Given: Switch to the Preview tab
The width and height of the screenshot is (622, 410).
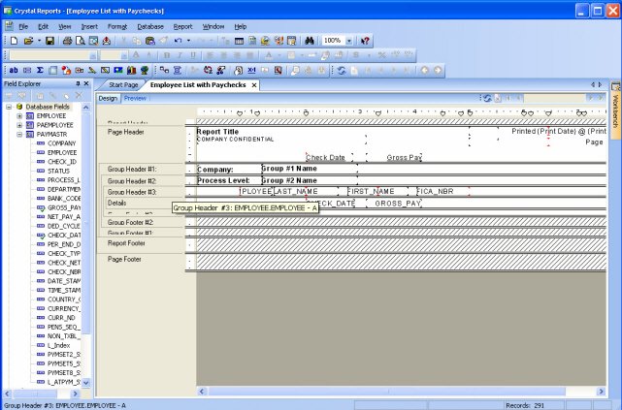Looking at the screenshot, I should click(135, 98).
